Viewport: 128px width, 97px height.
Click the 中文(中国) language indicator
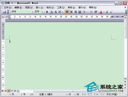pyautogui.click(x=112, y=94)
